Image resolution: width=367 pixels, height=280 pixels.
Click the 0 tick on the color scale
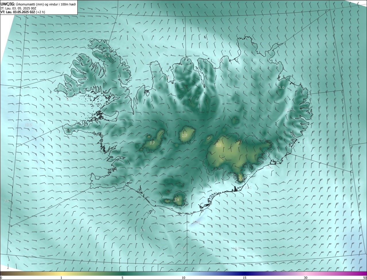[x=1, y=278]
